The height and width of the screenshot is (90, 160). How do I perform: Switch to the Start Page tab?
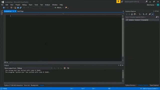[x=20, y=11]
